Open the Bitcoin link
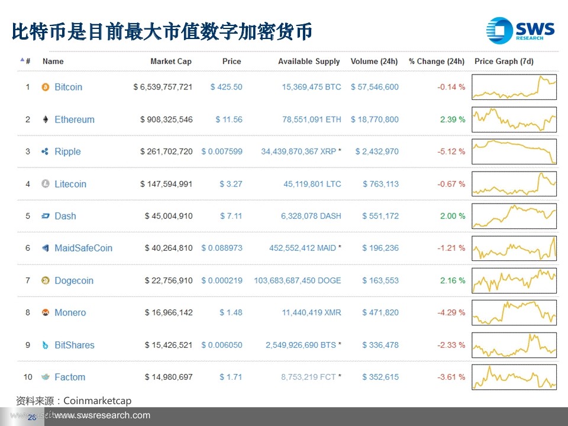This screenshot has width=568, height=426. pos(69,87)
